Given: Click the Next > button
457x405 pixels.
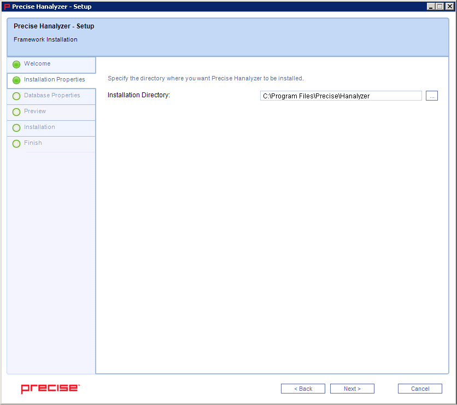Looking at the screenshot, I should (x=352, y=389).
